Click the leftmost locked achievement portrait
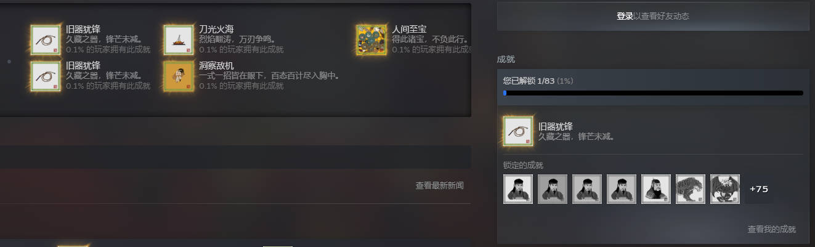This screenshot has height=247, width=815. pyautogui.click(x=518, y=189)
